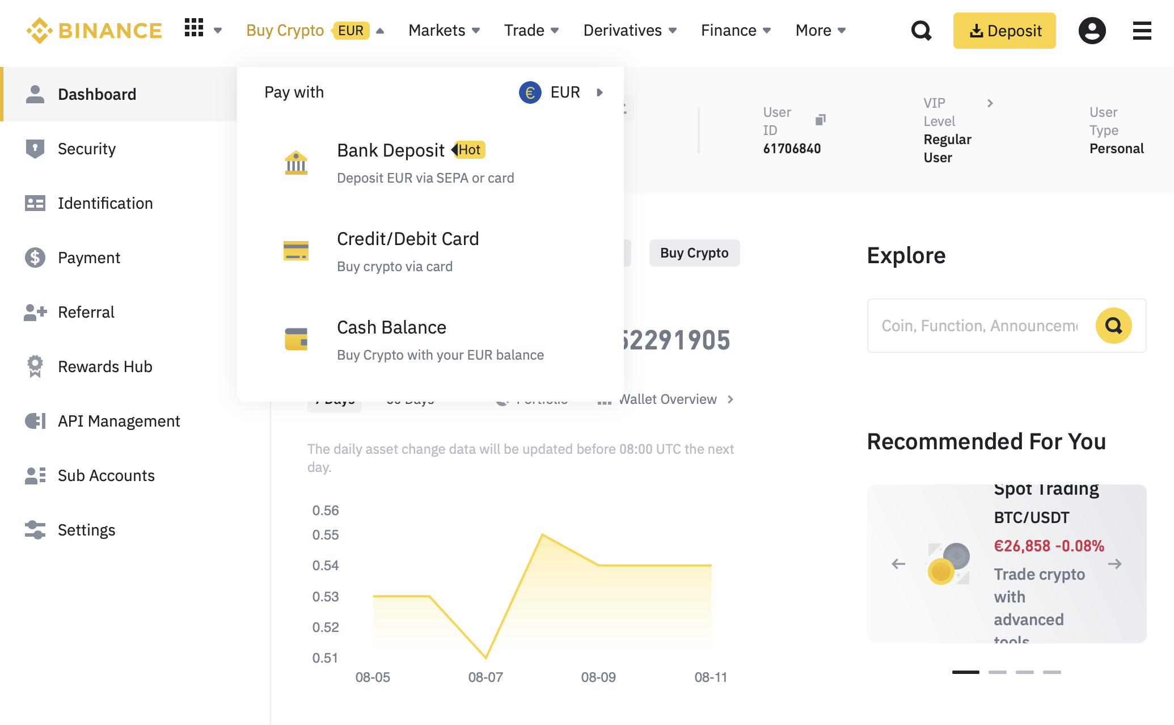Copy User ID with copy icon
This screenshot has height=725, width=1174.
[820, 120]
